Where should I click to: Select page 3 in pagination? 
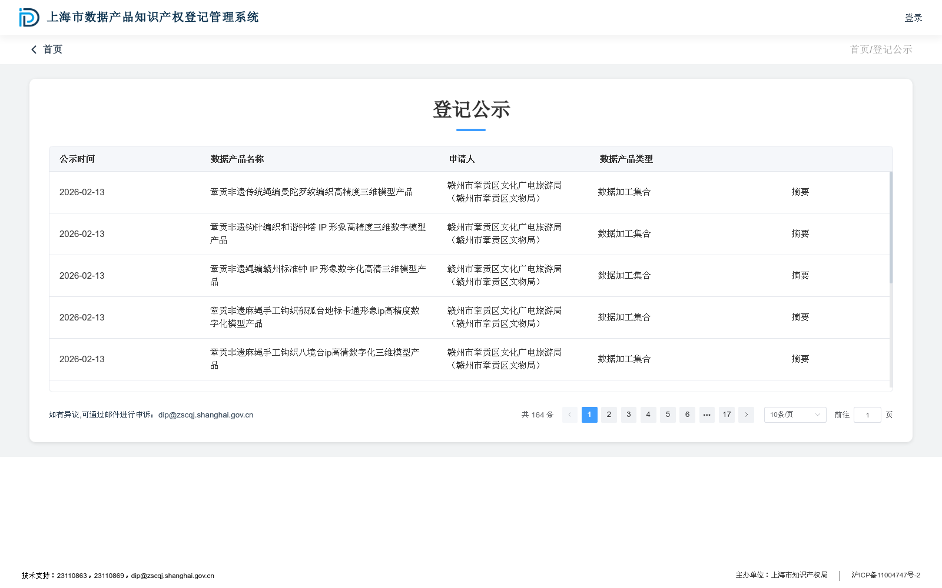629,415
